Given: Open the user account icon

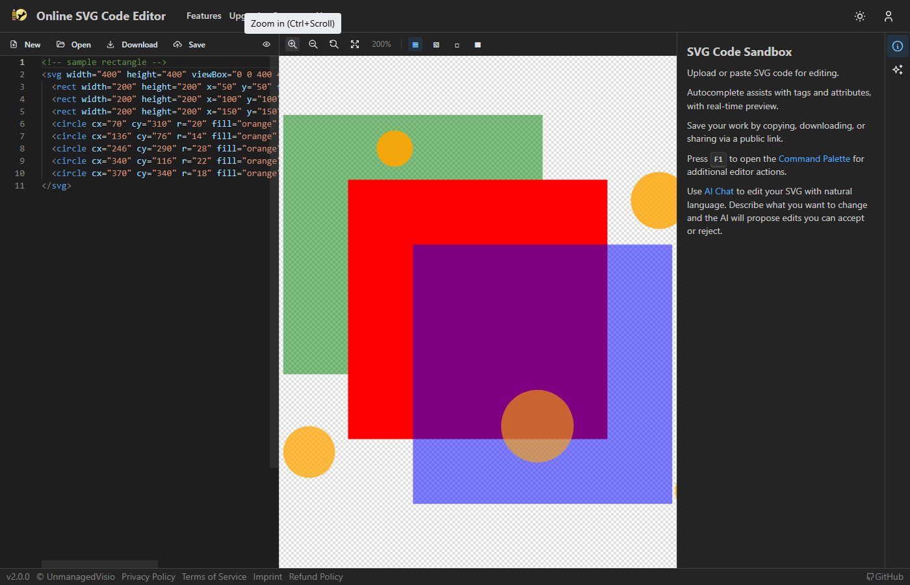Looking at the screenshot, I should (888, 16).
